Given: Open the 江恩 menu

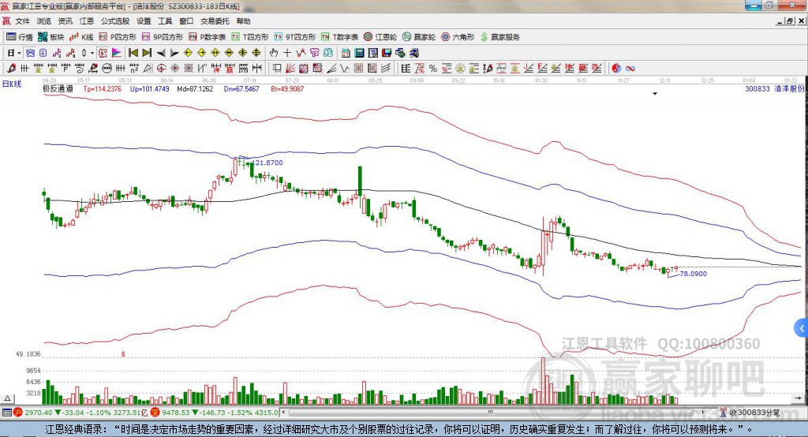Looking at the screenshot, I should 87,21.
